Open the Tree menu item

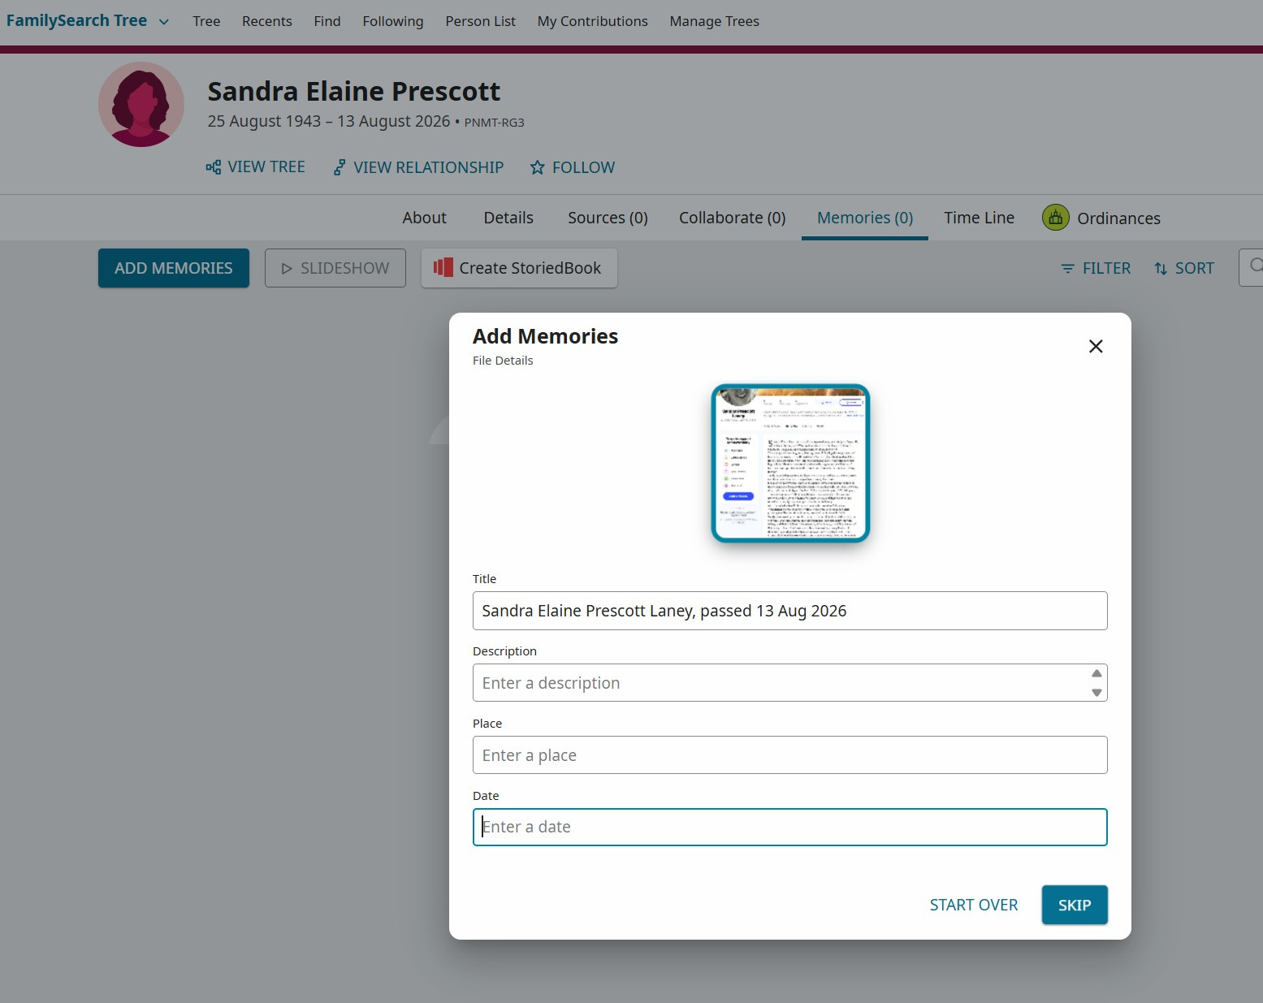point(206,21)
